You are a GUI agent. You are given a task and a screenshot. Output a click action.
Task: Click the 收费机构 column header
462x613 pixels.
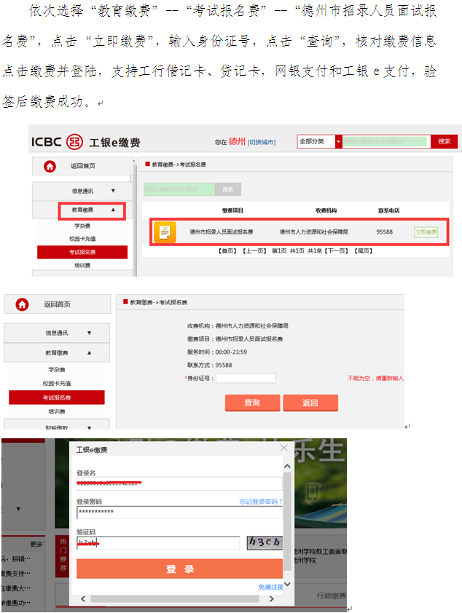click(326, 210)
